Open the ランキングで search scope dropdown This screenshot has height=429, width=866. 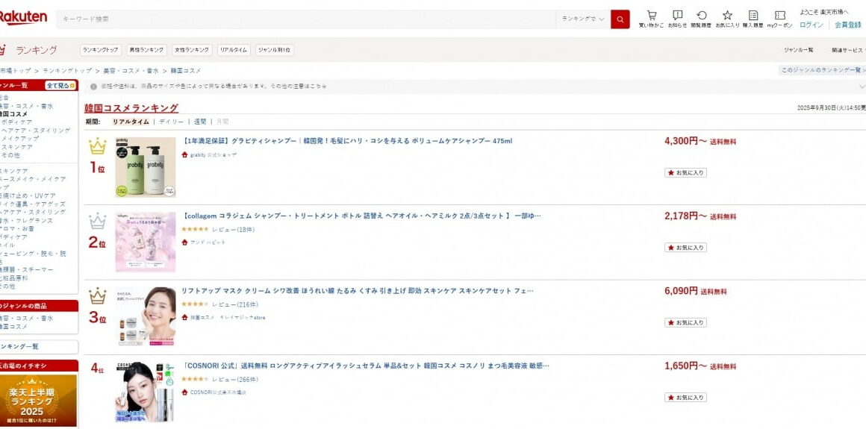click(x=583, y=19)
